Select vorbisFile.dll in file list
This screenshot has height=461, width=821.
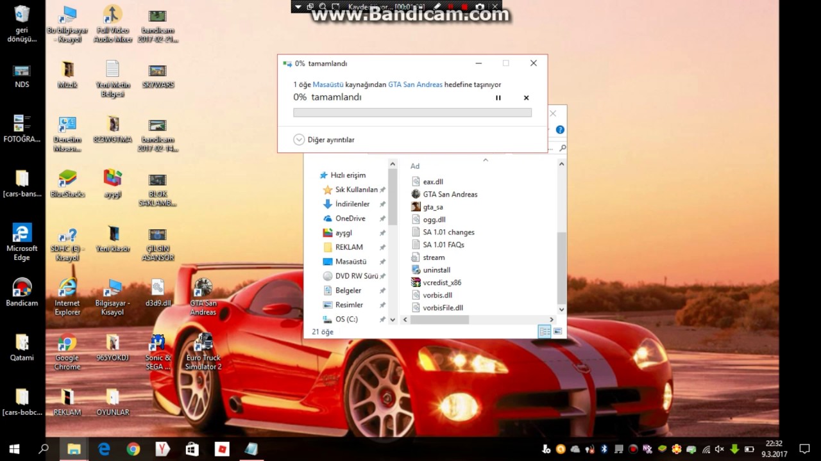[437, 308]
